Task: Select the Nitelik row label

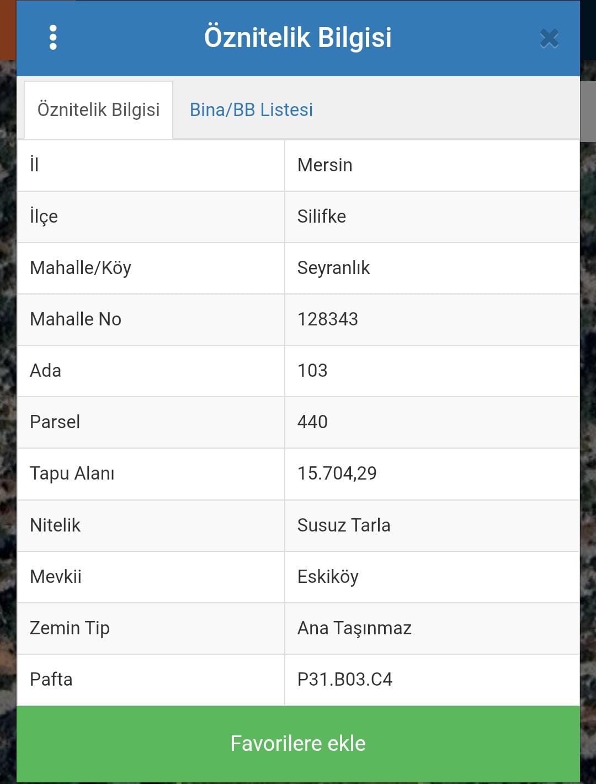Action: [55, 525]
